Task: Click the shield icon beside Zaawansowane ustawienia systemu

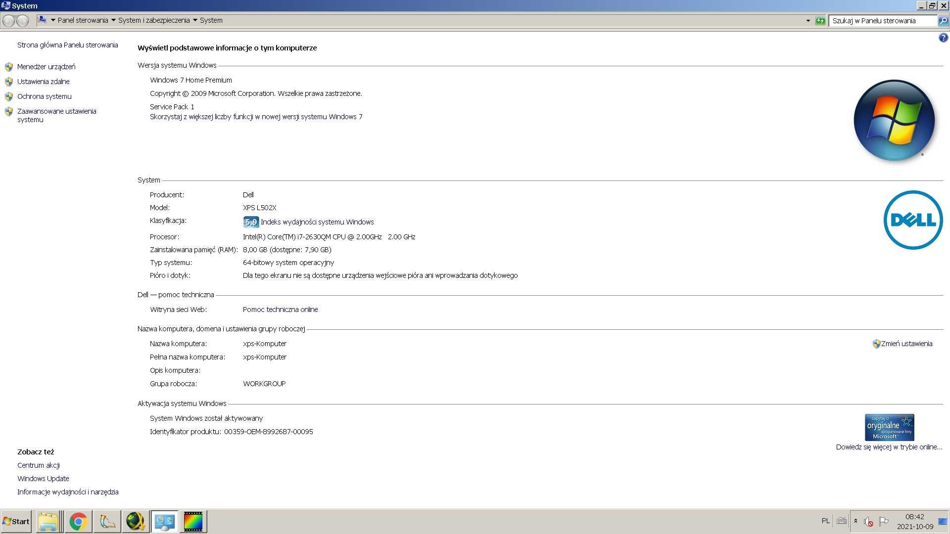Action: tap(9, 111)
